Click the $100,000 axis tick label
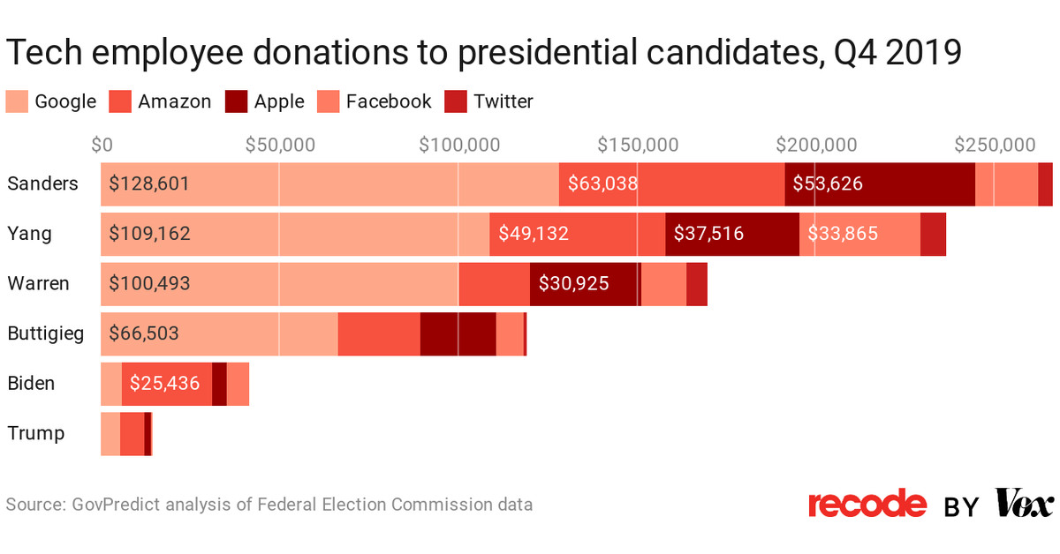Image resolution: width=1060 pixels, height=554 pixels. click(x=458, y=145)
